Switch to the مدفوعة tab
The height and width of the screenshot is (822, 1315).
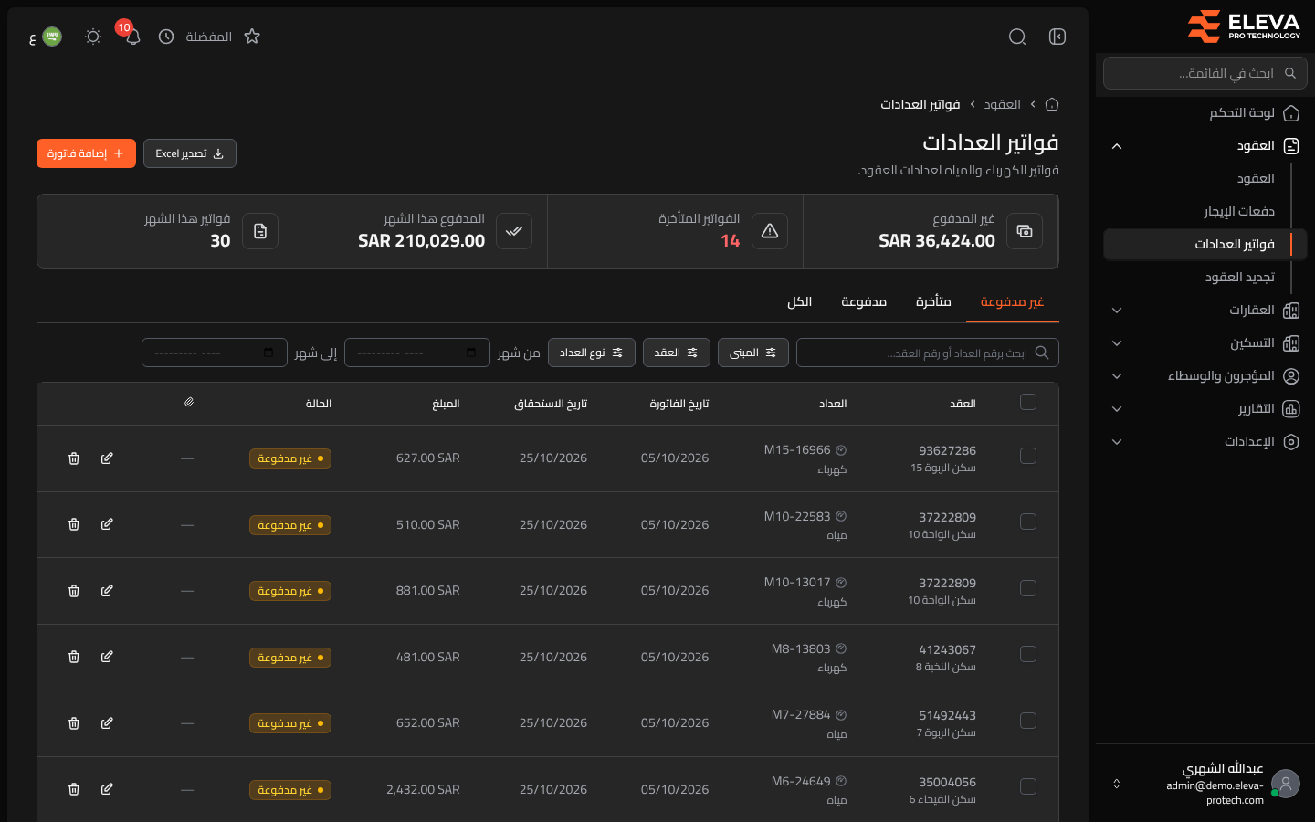864,302
